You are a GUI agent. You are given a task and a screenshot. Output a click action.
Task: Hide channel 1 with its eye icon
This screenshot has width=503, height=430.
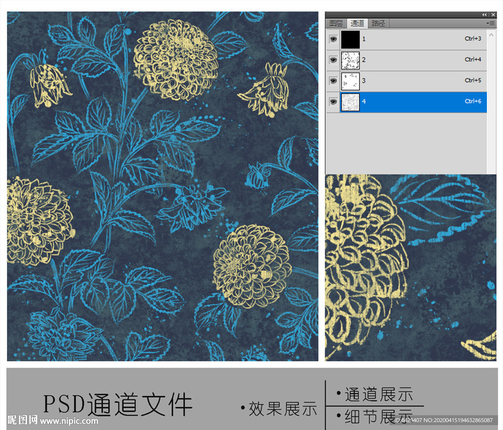[x=334, y=39]
